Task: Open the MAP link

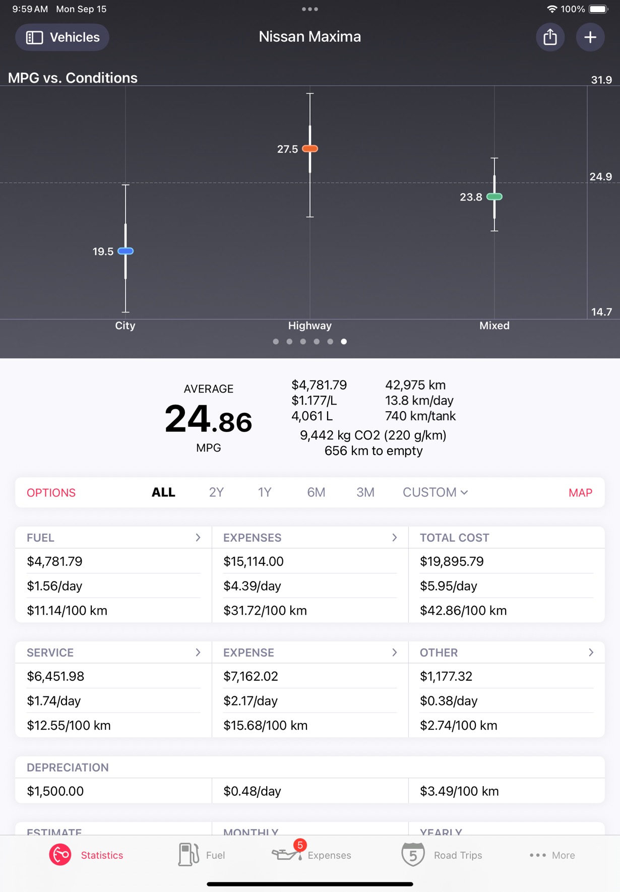Action: (580, 493)
